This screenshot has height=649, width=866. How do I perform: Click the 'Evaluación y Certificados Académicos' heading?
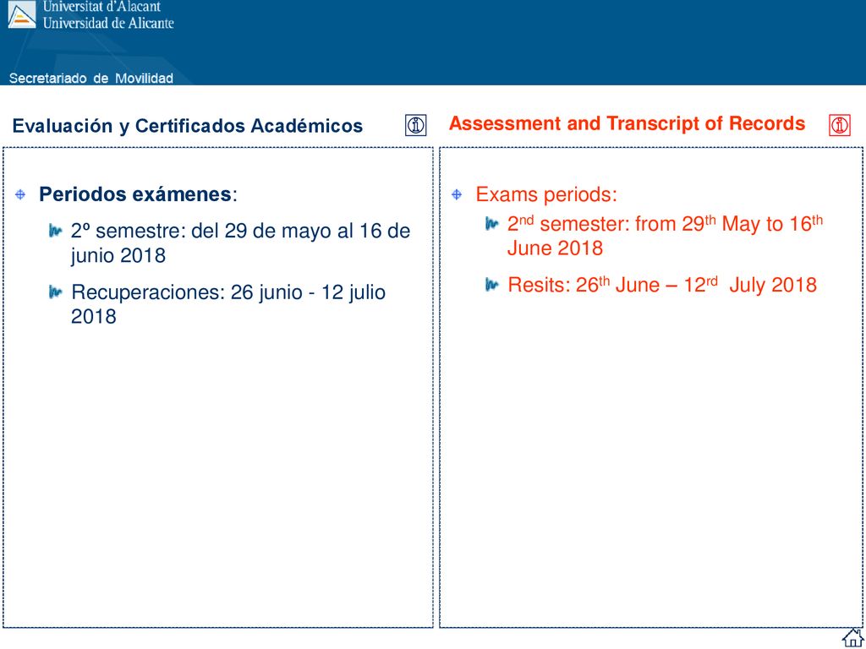188,126
